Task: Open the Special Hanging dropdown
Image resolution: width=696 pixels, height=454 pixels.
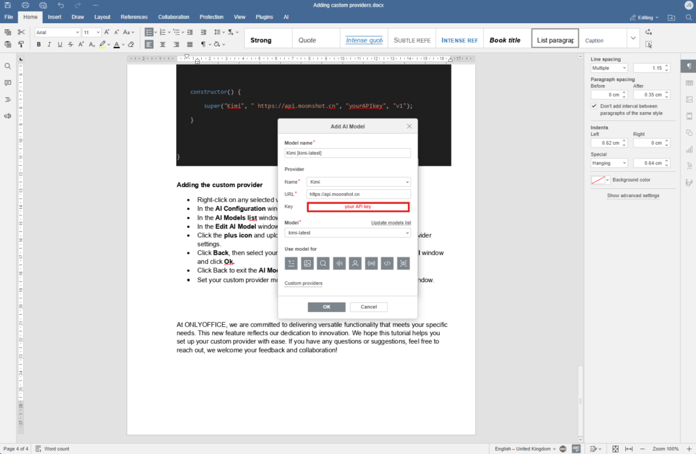Action: click(x=609, y=163)
